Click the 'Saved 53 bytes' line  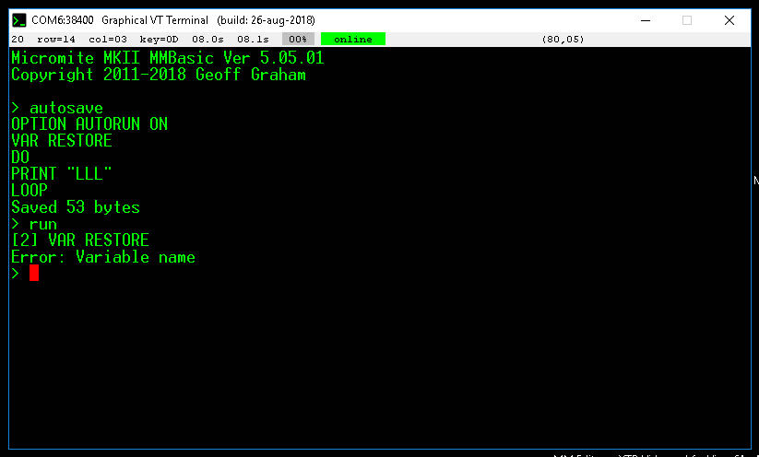coord(76,207)
